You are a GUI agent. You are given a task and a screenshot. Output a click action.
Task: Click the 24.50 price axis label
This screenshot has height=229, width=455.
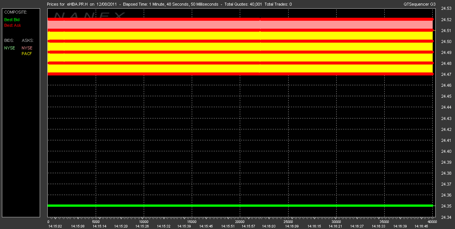pyautogui.click(x=446, y=41)
